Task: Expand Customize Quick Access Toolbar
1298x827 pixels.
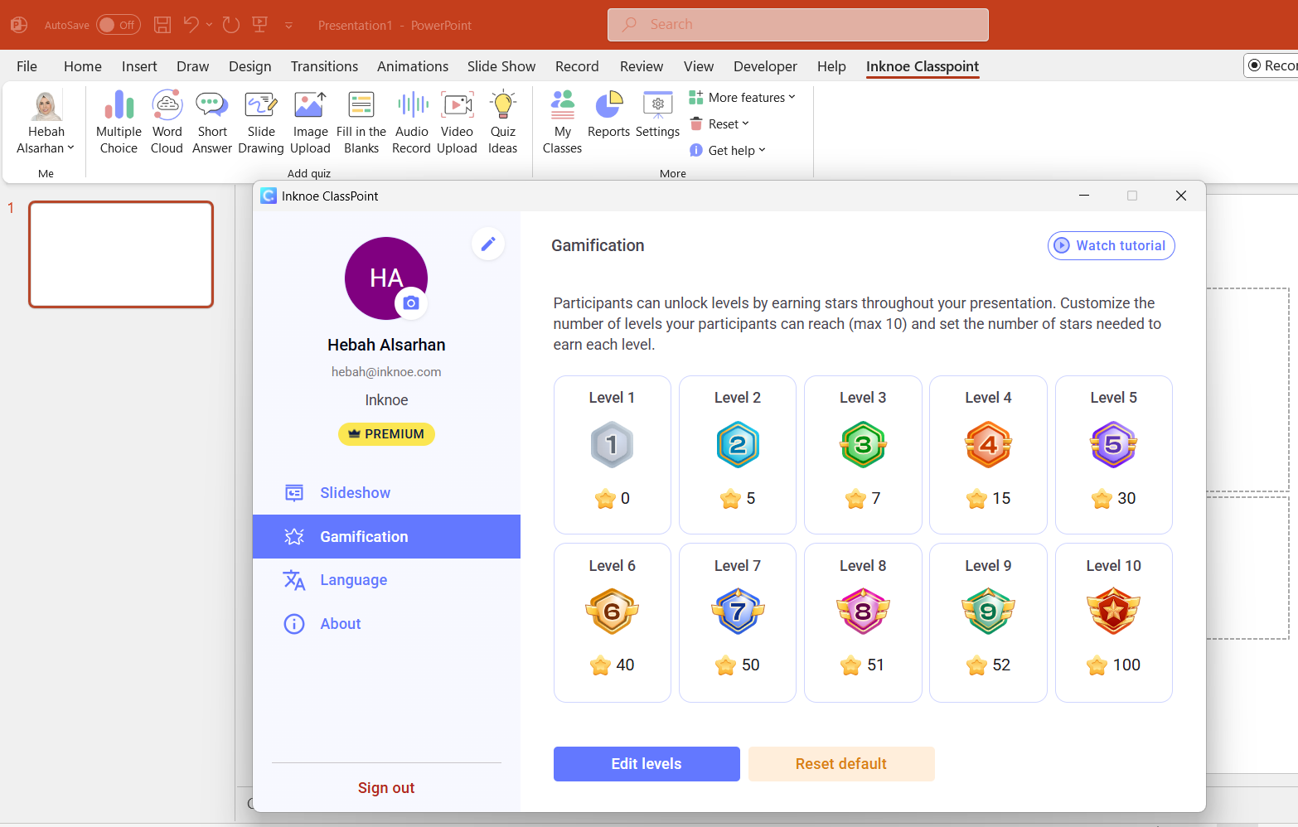Action: [x=288, y=25]
